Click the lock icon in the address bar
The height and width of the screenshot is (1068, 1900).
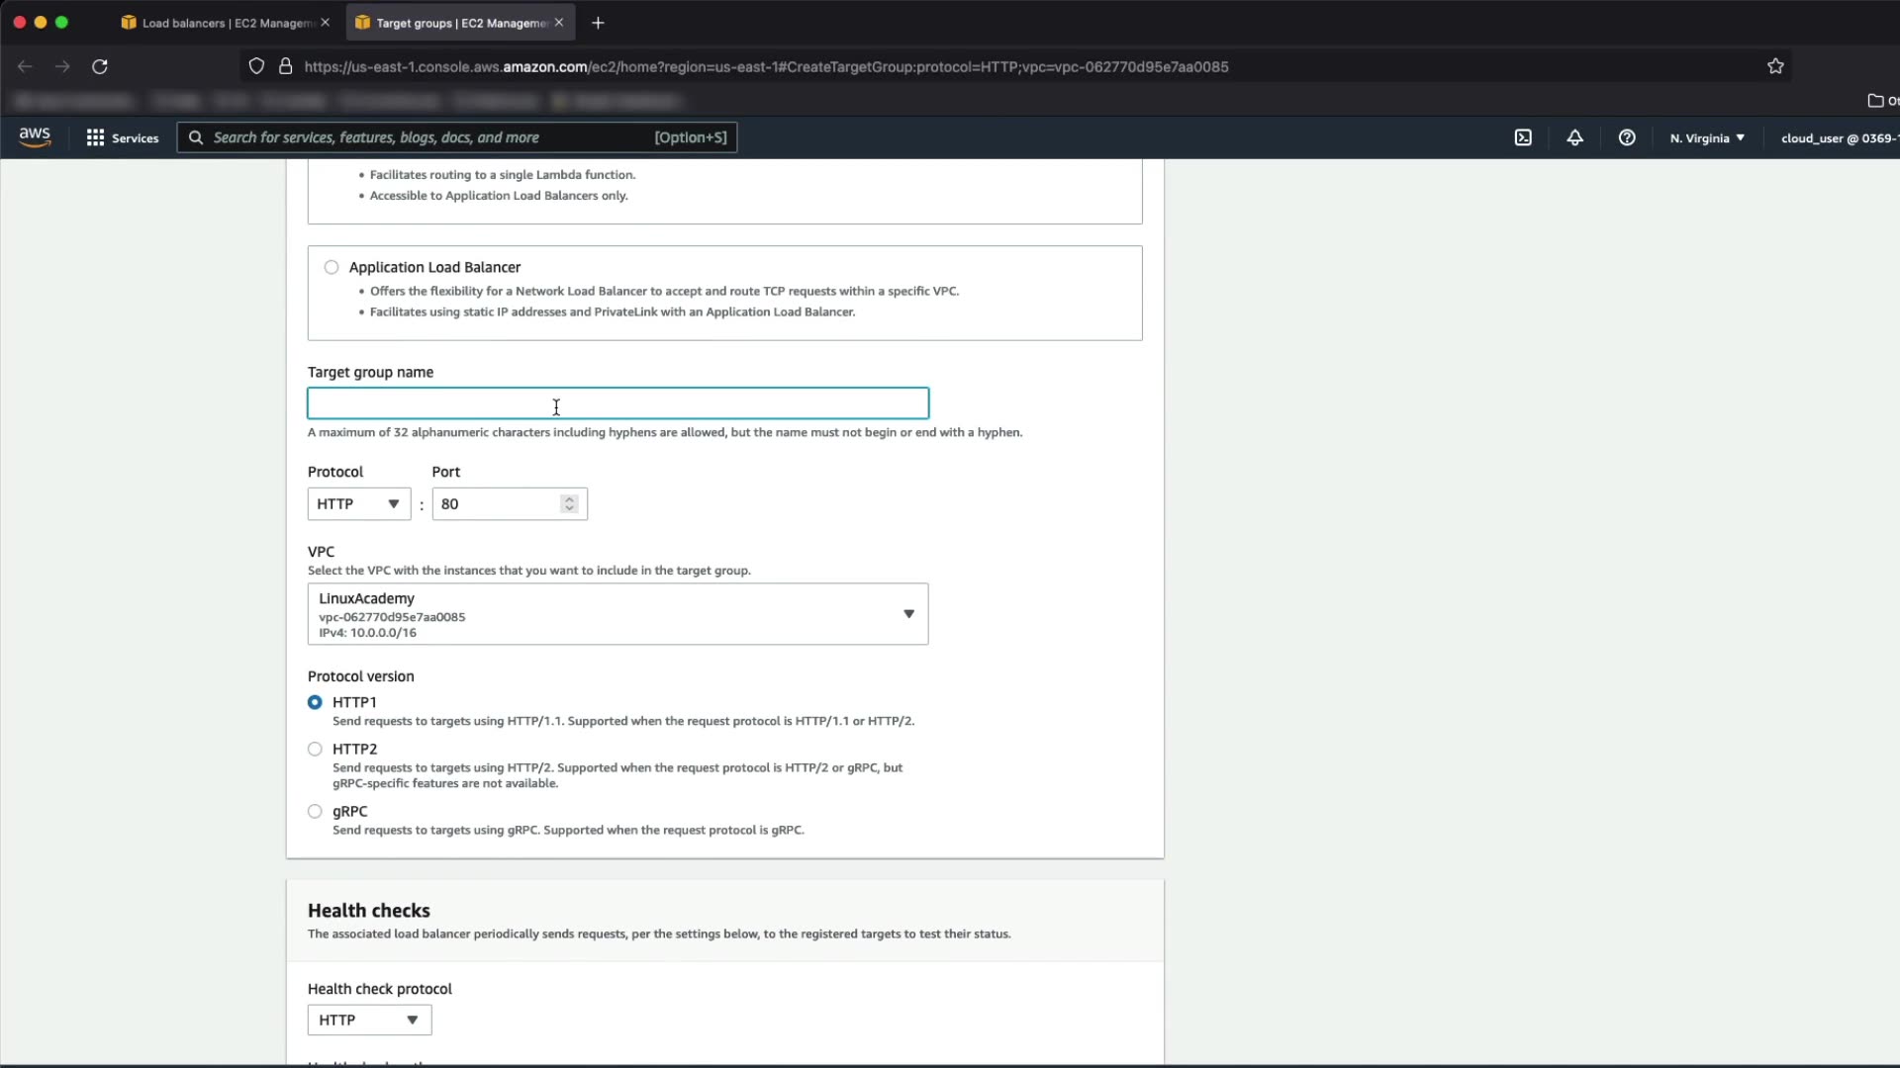coord(285,66)
